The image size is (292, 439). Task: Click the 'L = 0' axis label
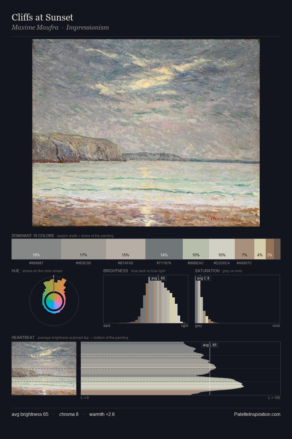pyautogui.click(x=85, y=398)
